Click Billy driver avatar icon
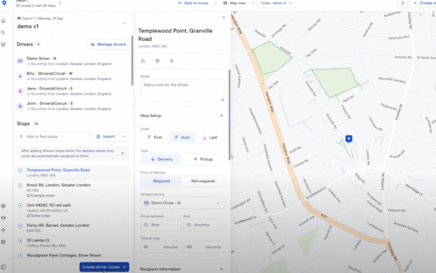Screen dimensions: 436x273 pos(20,76)
